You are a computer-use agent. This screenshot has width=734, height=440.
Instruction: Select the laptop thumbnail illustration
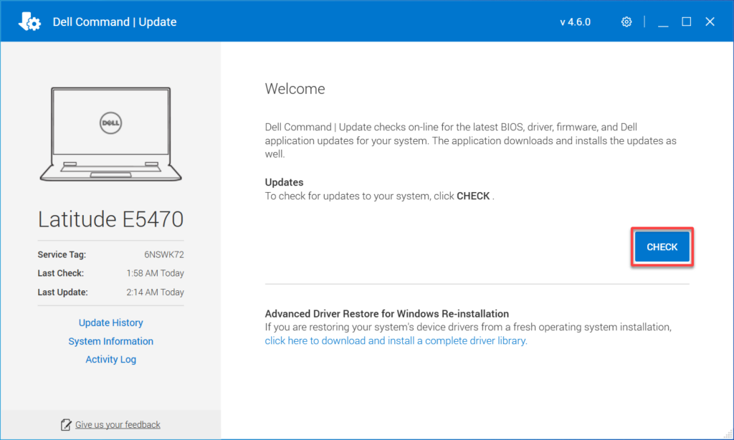click(x=110, y=133)
